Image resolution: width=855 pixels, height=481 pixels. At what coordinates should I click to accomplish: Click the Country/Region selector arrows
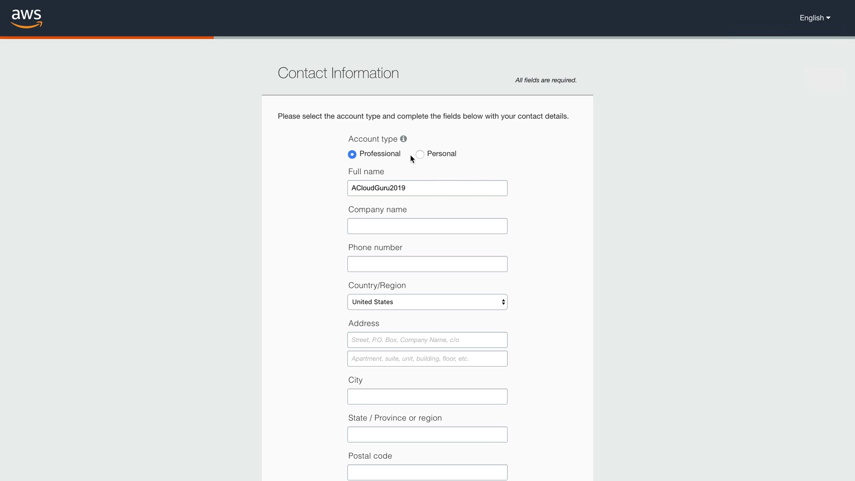(x=503, y=302)
